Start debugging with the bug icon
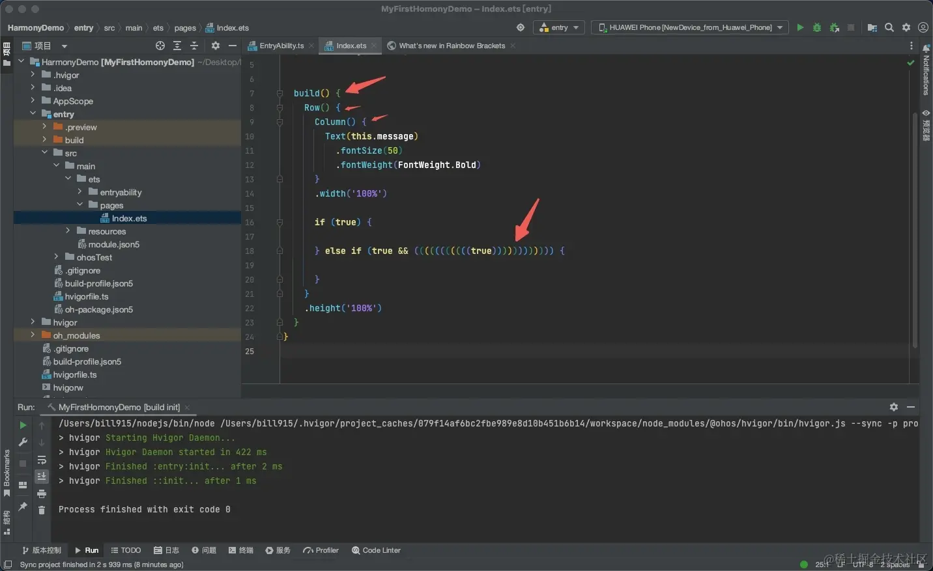This screenshot has width=933, height=571. point(817,27)
